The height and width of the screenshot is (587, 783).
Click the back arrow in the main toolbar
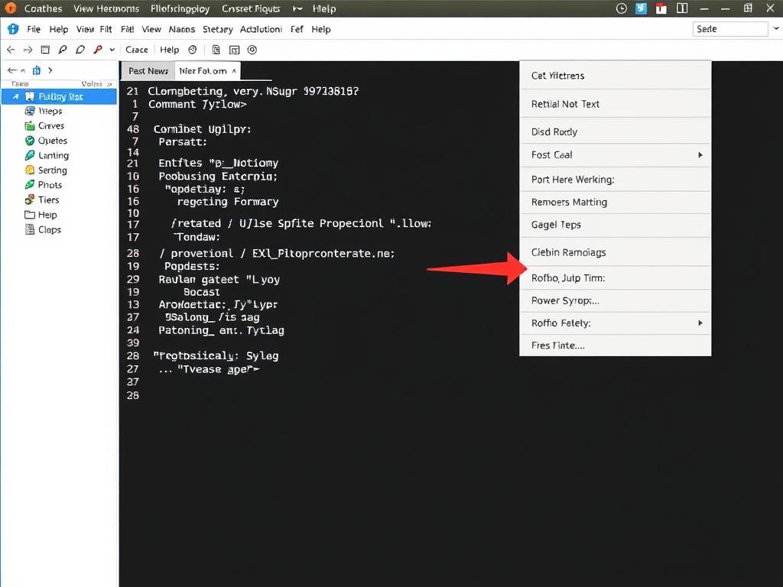point(11,50)
